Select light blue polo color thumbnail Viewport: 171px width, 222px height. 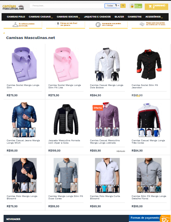105,189
